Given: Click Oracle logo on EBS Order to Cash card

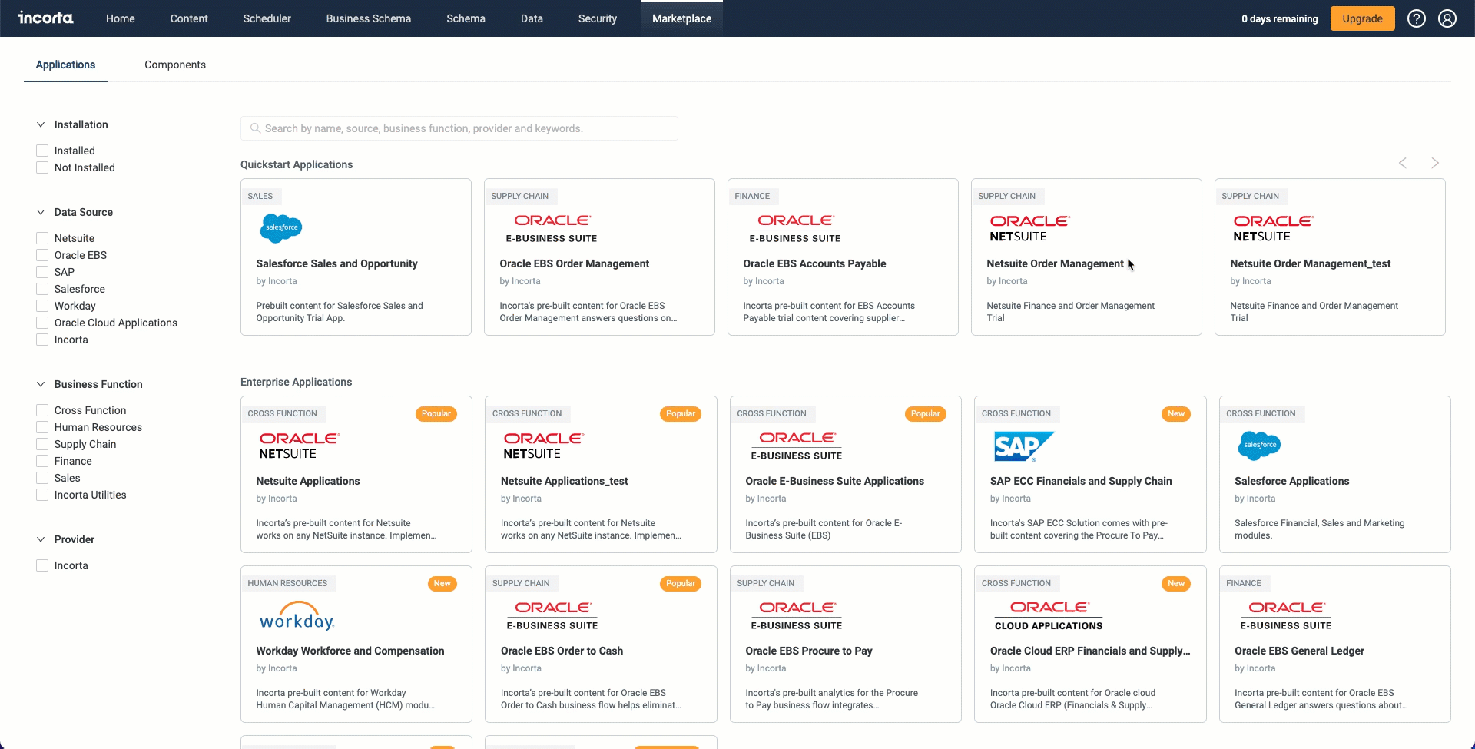Looking at the screenshot, I should (552, 615).
